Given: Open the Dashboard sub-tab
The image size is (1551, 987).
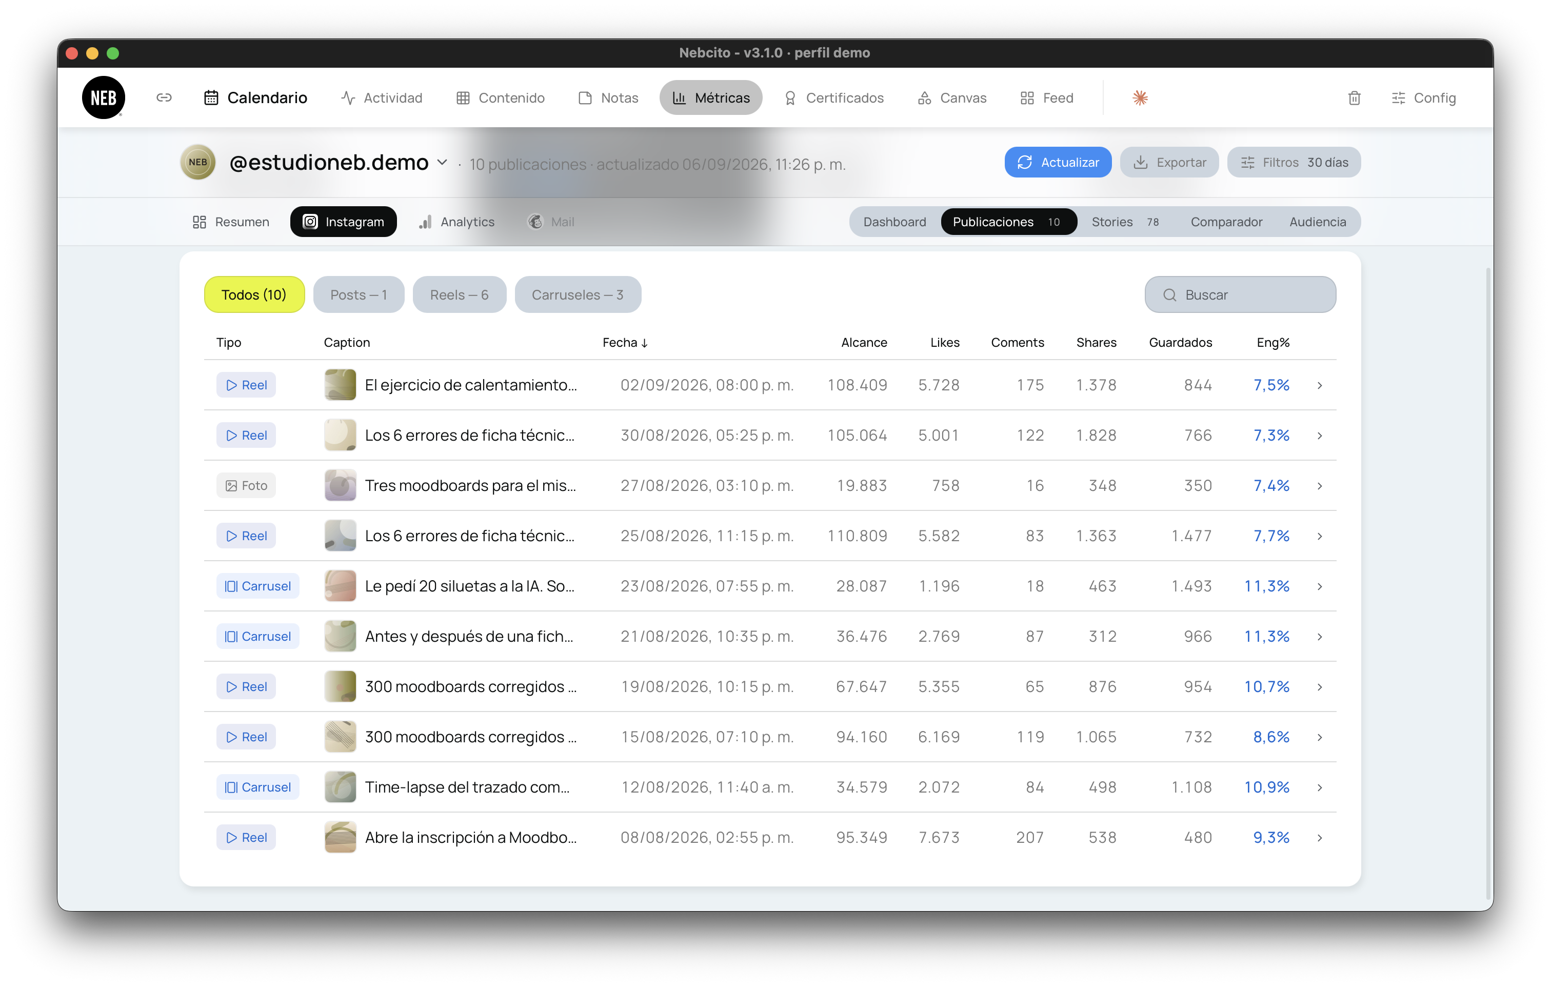Looking at the screenshot, I should [894, 222].
